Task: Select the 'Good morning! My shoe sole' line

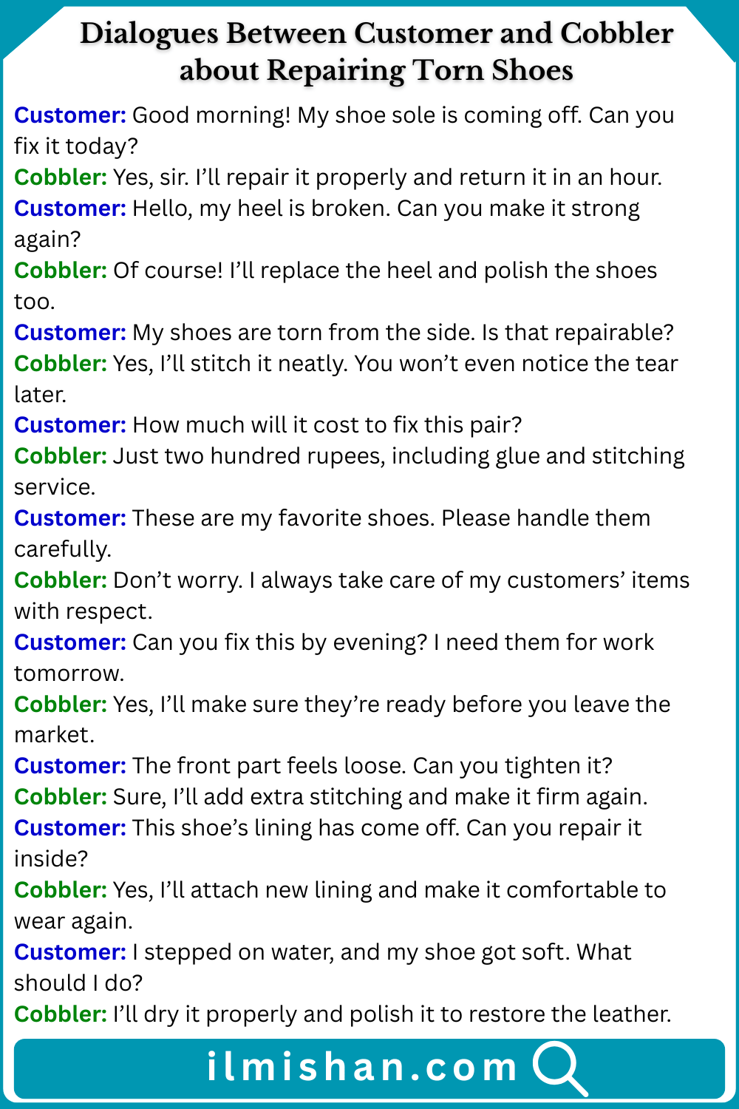Action: [x=403, y=116]
